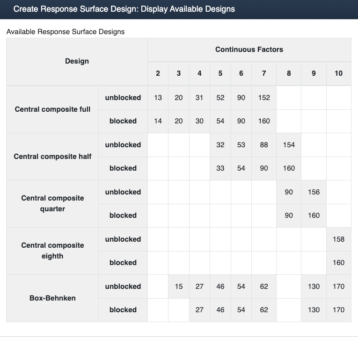Choose unblocked central composite eighth cell 158

coord(338,239)
